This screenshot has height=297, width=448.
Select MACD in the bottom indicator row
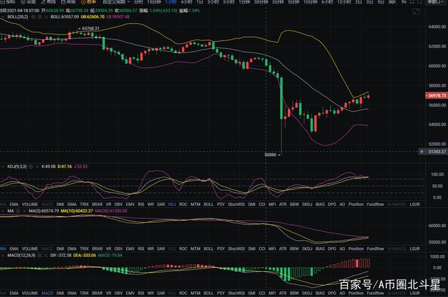[x=47, y=293]
